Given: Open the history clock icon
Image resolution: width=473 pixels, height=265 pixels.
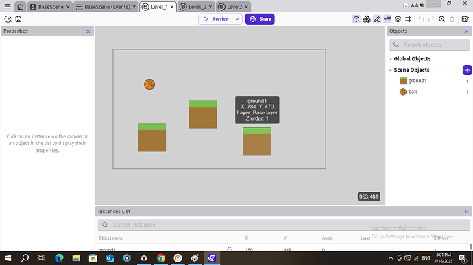Looking at the screenshot, I should 8,19.
